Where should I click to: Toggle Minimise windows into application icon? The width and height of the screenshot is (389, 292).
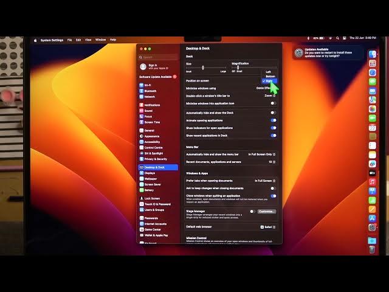coord(274,103)
